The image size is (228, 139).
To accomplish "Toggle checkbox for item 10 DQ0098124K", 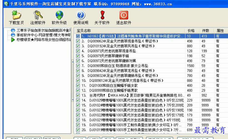I will click(78, 81).
